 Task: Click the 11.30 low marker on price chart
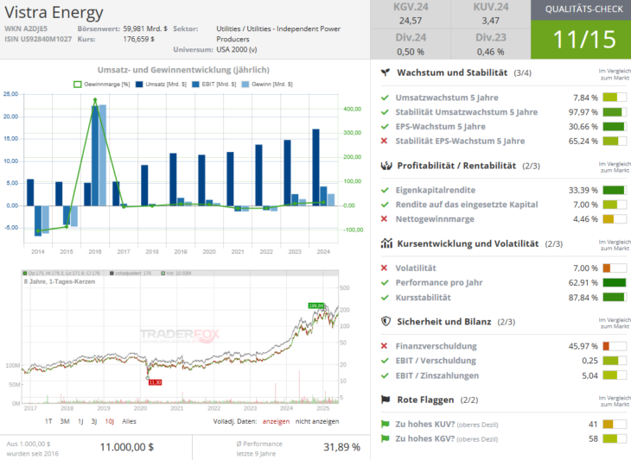coord(155,382)
